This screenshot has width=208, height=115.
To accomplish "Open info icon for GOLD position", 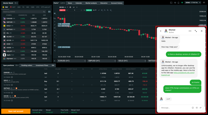I will pos(12,85).
